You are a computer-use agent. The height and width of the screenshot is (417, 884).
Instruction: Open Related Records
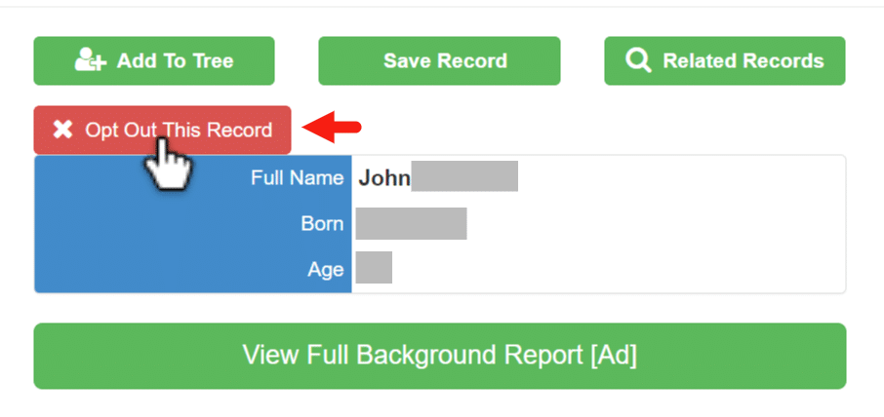743,60
